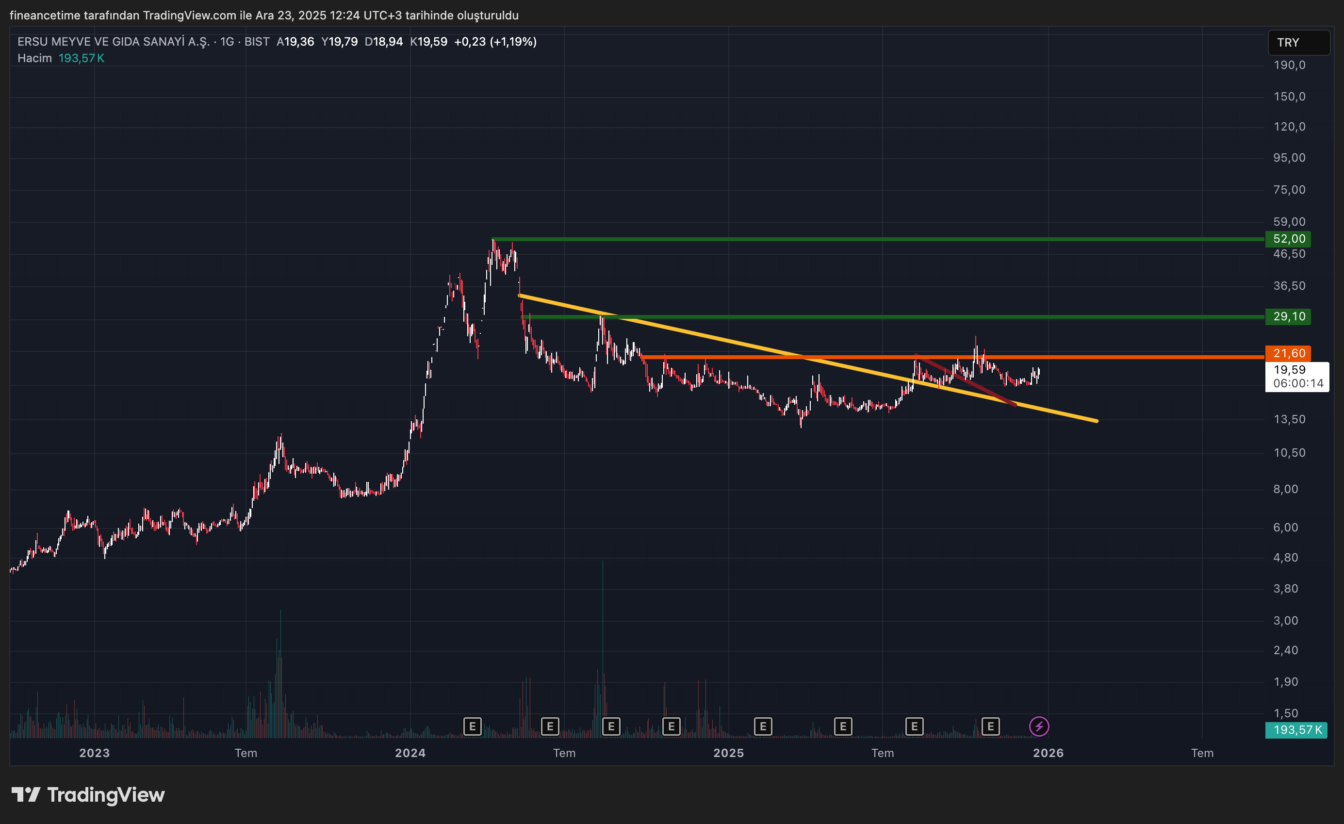Click the E marker just right of 2025

[x=763, y=726]
